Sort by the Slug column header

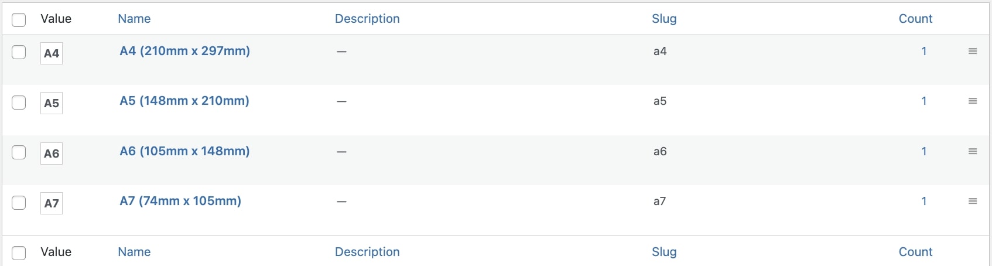tap(664, 19)
